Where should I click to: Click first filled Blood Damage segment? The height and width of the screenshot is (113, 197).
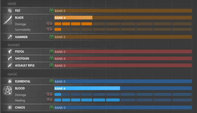(x=58, y=95)
